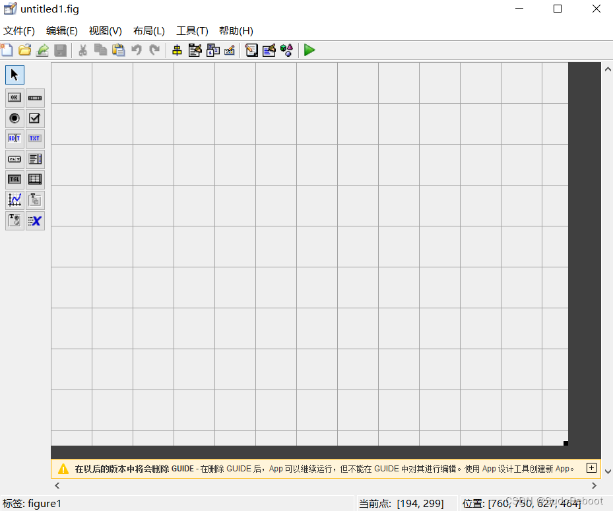Open the Object Browser icon

(286, 50)
